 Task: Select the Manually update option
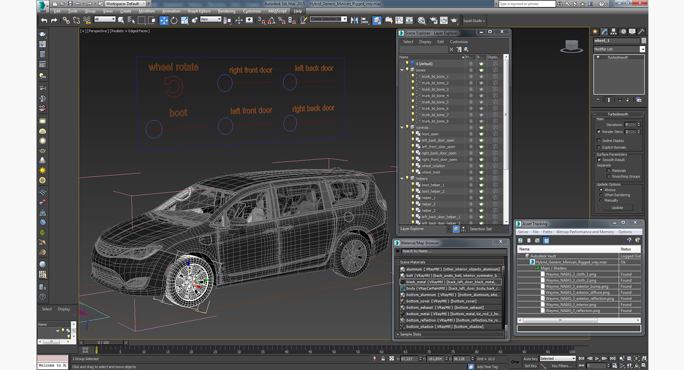click(601, 200)
